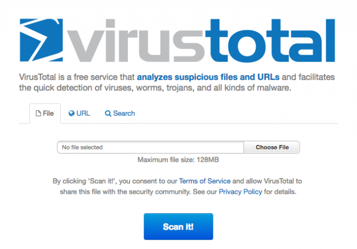Image resolution: width=357 pixels, height=249 pixels.
Task: Click the blue 'total' logo text
Action: point(270,41)
